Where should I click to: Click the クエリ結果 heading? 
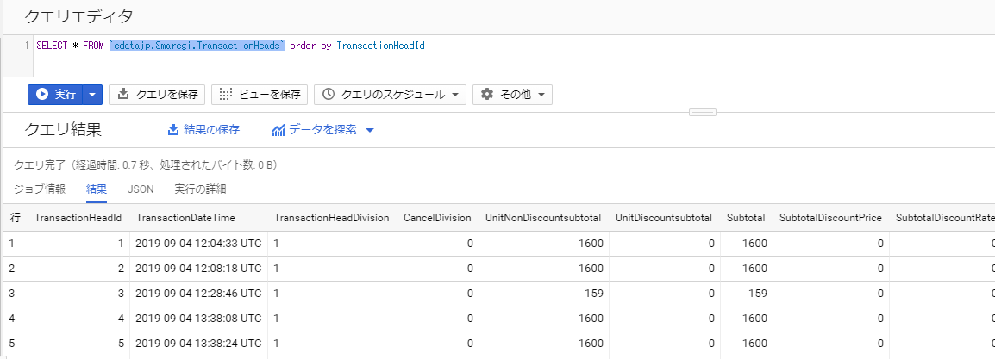pyautogui.click(x=63, y=130)
